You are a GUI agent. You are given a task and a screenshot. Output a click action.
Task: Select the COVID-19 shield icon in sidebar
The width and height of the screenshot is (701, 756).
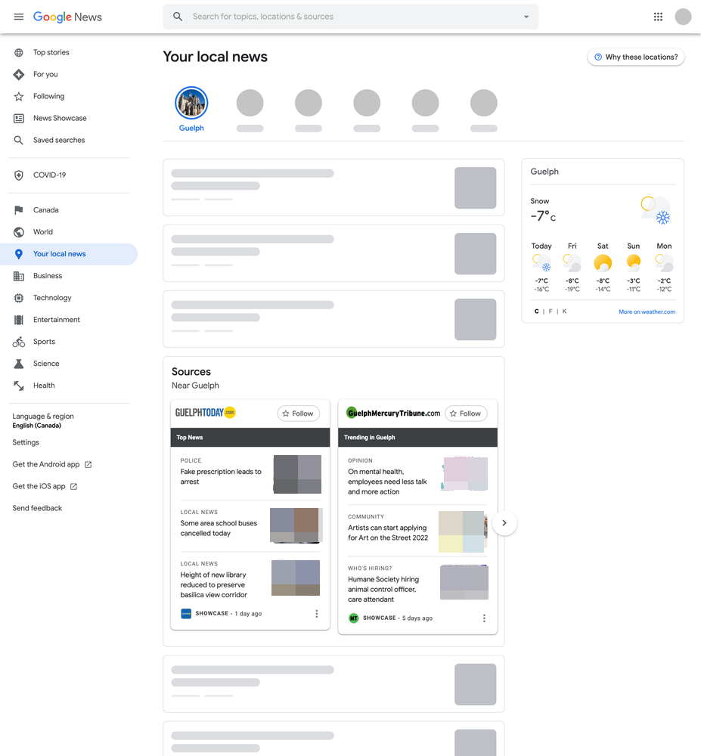click(18, 175)
